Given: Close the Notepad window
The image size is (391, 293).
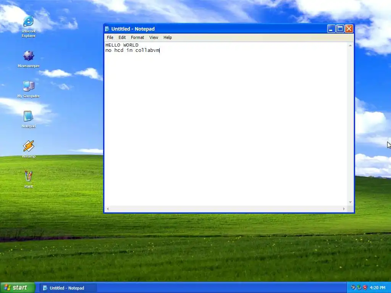Looking at the screenshot, I should [349, 29].
